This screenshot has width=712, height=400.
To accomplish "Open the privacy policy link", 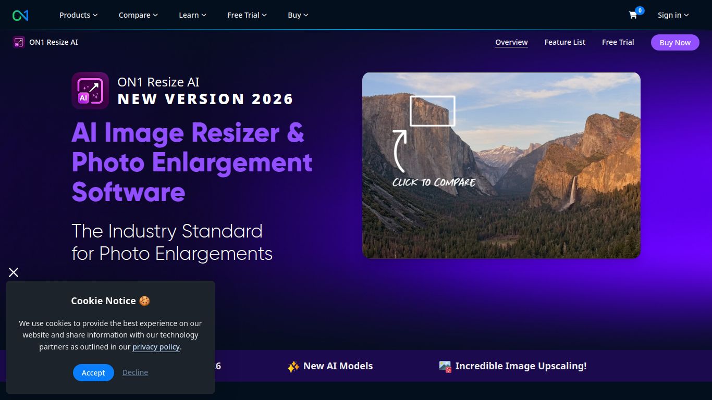I will 155,346.
